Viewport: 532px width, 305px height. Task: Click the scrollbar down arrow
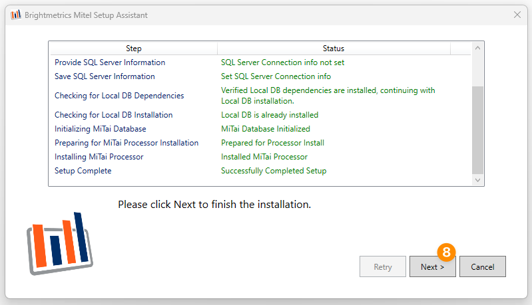tap(477, 180)
